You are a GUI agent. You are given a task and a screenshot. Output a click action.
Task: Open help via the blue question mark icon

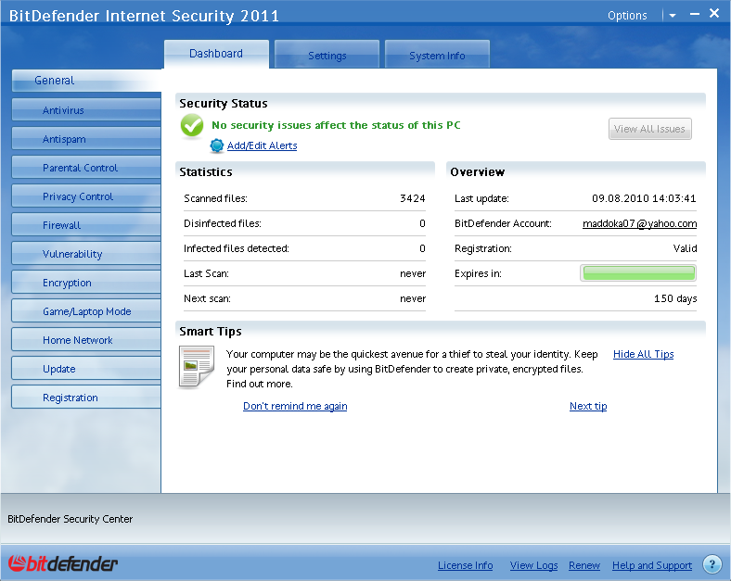click(712, 564)
